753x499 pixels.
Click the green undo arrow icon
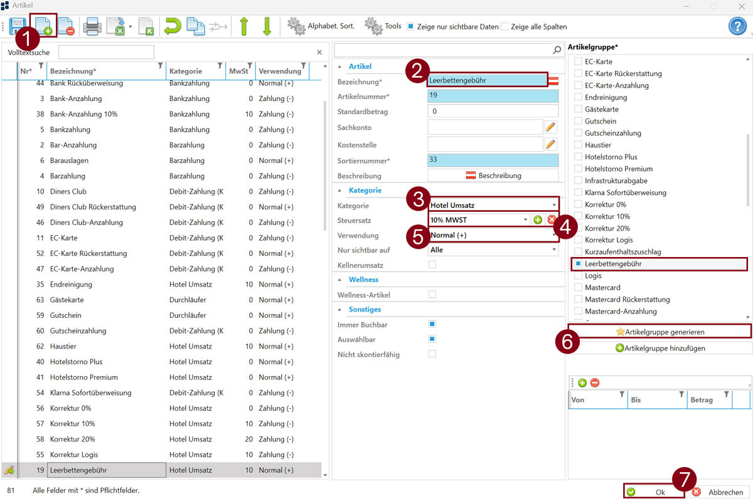pyautogui.click(x=171, y=26)
